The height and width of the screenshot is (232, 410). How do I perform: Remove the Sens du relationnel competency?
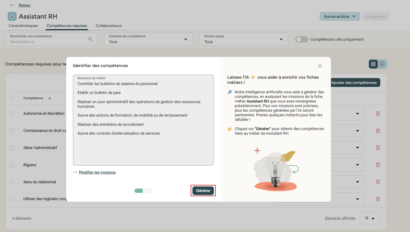(378, 182)
